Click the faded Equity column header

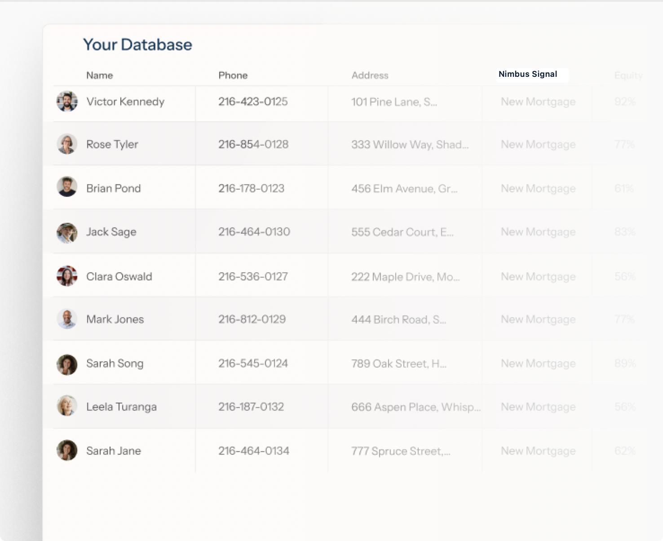(628, 75)
